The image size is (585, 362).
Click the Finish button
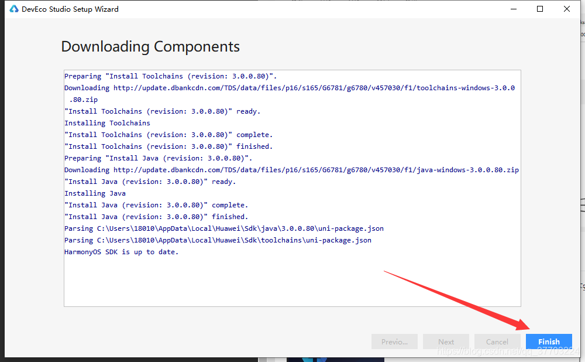549,341
